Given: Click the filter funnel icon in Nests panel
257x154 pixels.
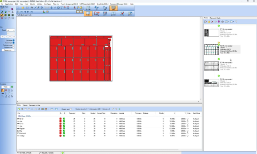Looking at the screenshot, I should (236, 22).
